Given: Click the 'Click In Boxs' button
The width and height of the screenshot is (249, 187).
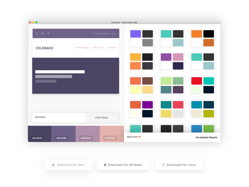Looking at the screenshot, I should click(x=102, y=118).
